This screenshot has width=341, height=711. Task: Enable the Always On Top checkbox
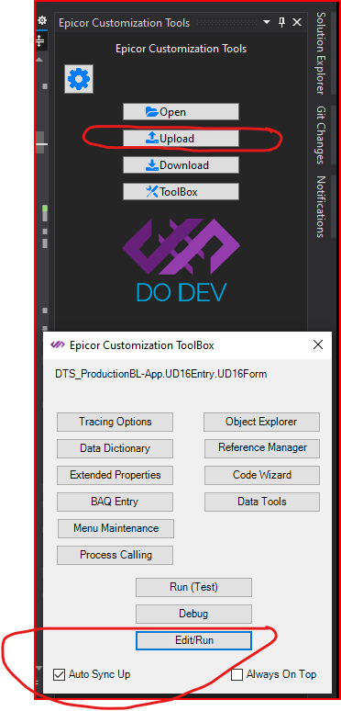click(237, 674)
